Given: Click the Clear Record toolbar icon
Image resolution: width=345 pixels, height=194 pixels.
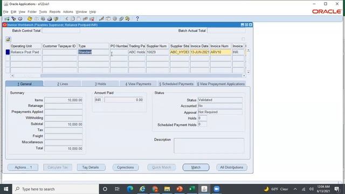Looking at the screenshot, I should pos(85,19).
